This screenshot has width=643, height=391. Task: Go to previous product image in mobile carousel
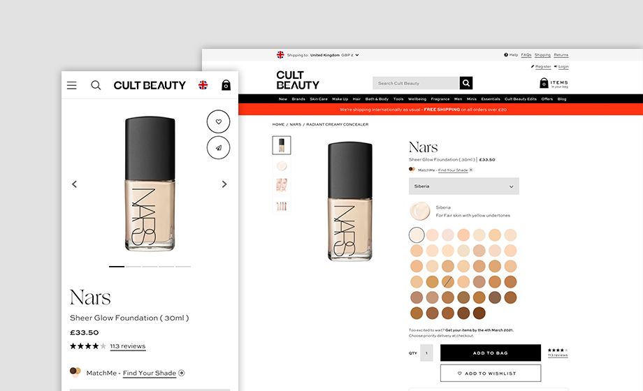click(x=74, y=184)
